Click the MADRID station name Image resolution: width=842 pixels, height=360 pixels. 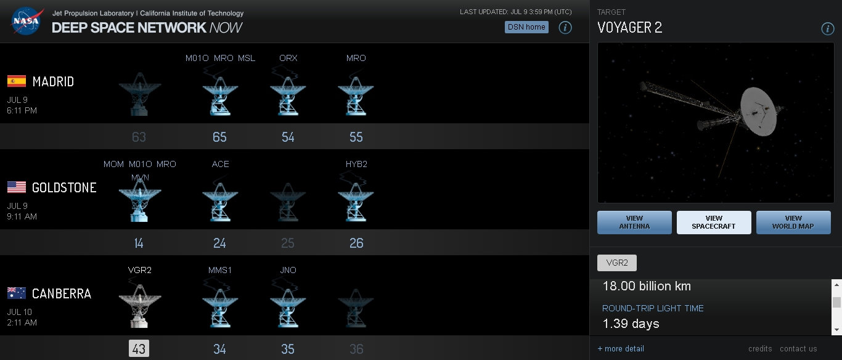(53, 81)
